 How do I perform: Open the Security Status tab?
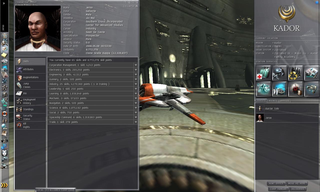click(30, 117)
